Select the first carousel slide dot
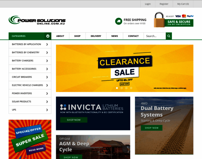 click(117, 88)
